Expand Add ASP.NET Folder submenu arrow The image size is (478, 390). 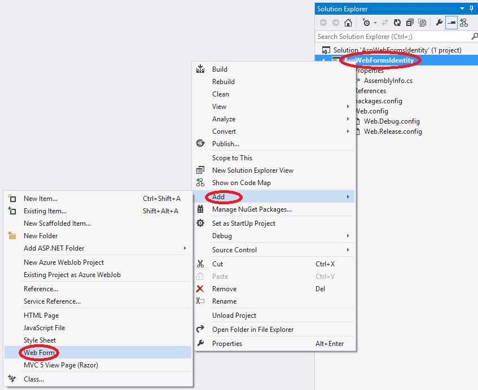click(185, 248)
